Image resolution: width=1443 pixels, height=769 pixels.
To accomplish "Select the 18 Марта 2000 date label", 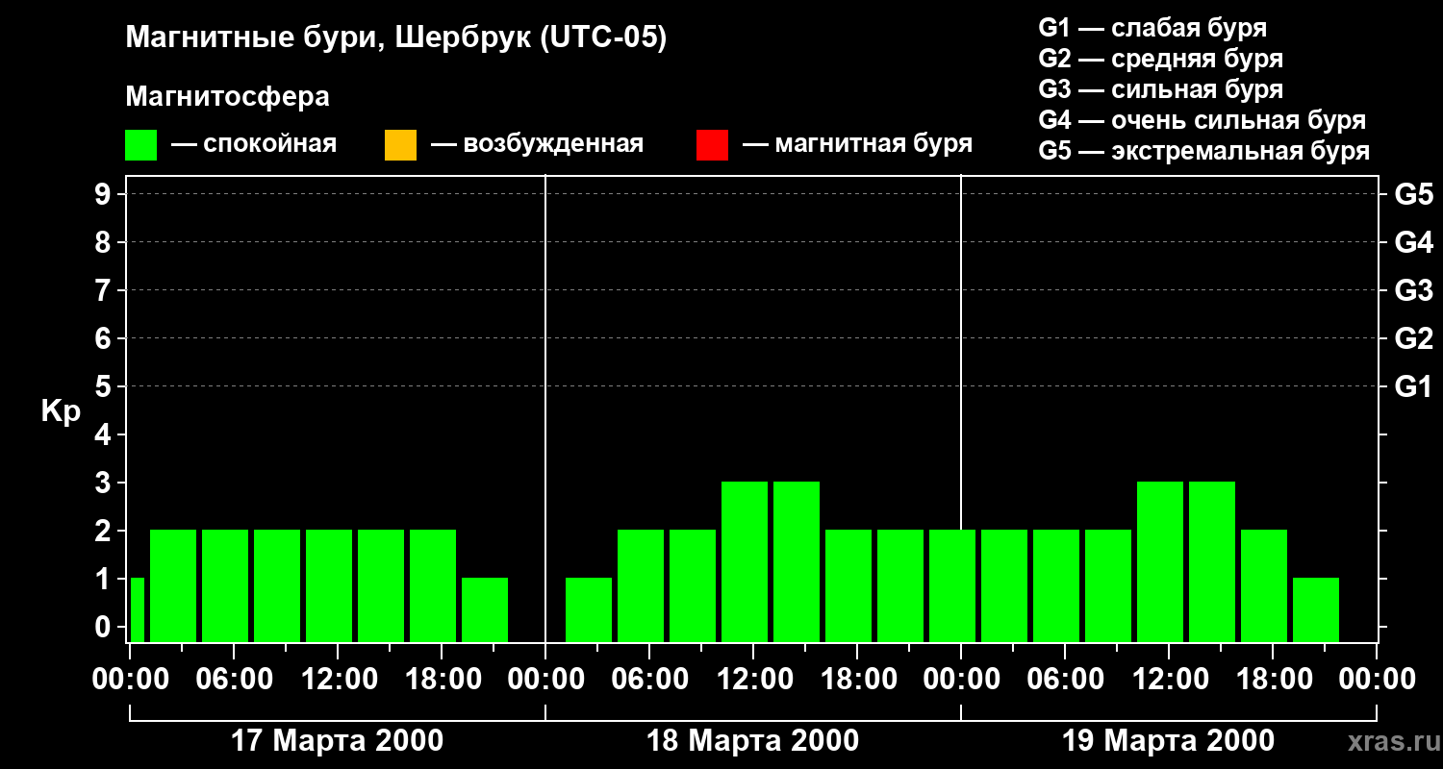I will (753, 741).
